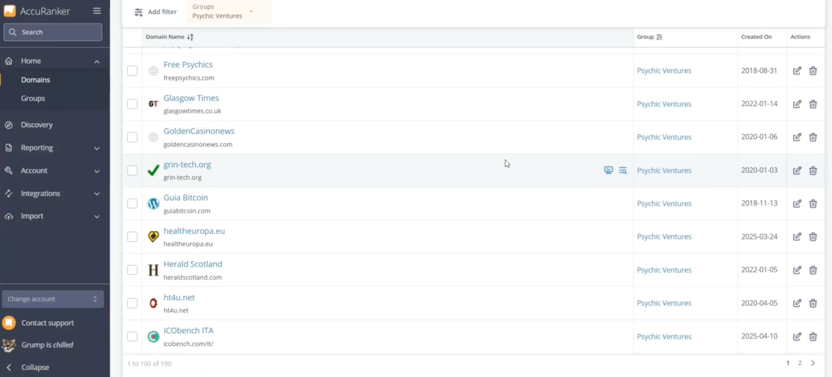The image size is (832, 377).
Task: Toggle the hamburger menu icon
Action: click(97, 11)
